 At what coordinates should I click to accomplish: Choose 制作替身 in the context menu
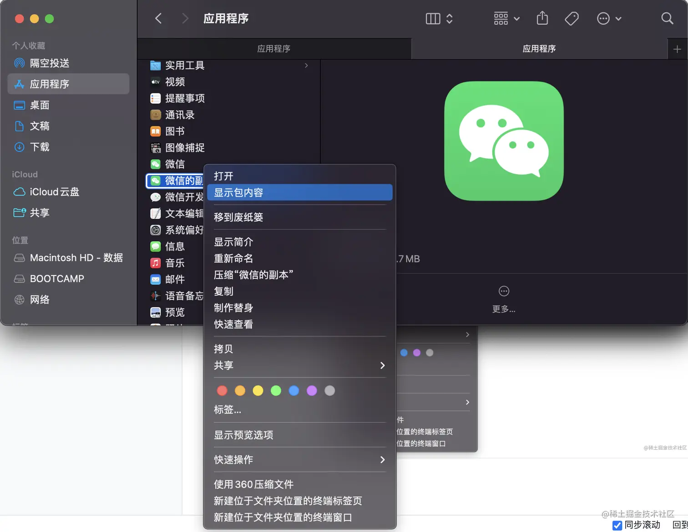pos(299,308)
